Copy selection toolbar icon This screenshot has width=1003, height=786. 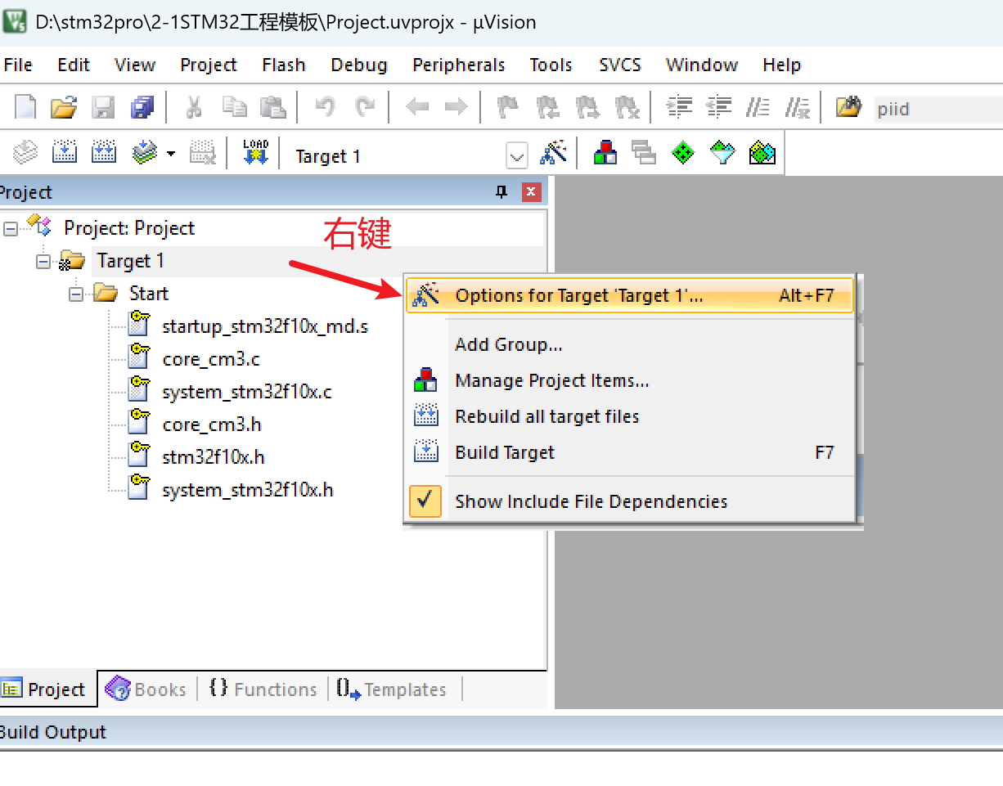pos(234,107)
